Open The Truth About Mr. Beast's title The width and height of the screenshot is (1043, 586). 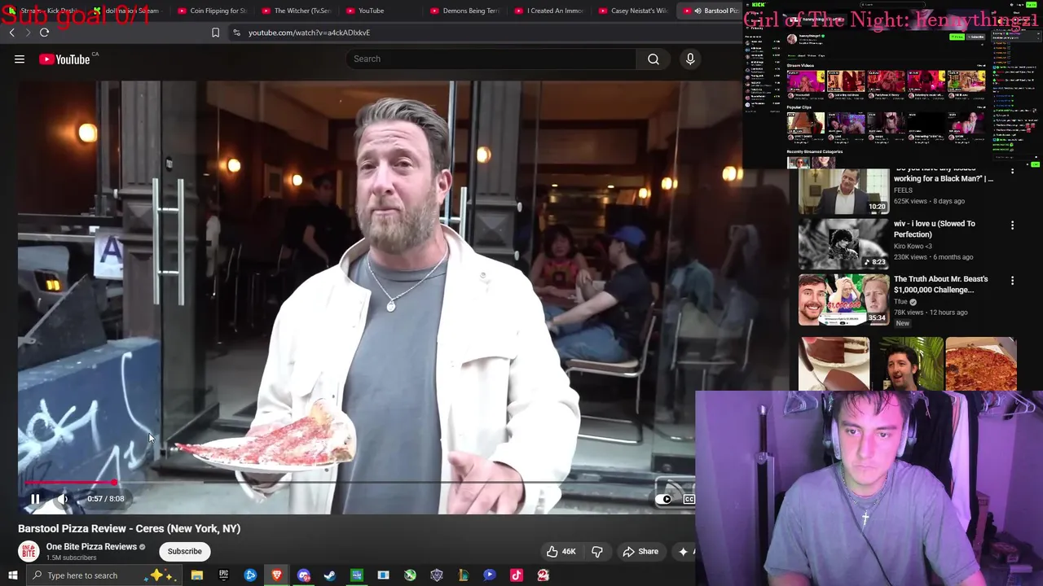pos(940,284)
